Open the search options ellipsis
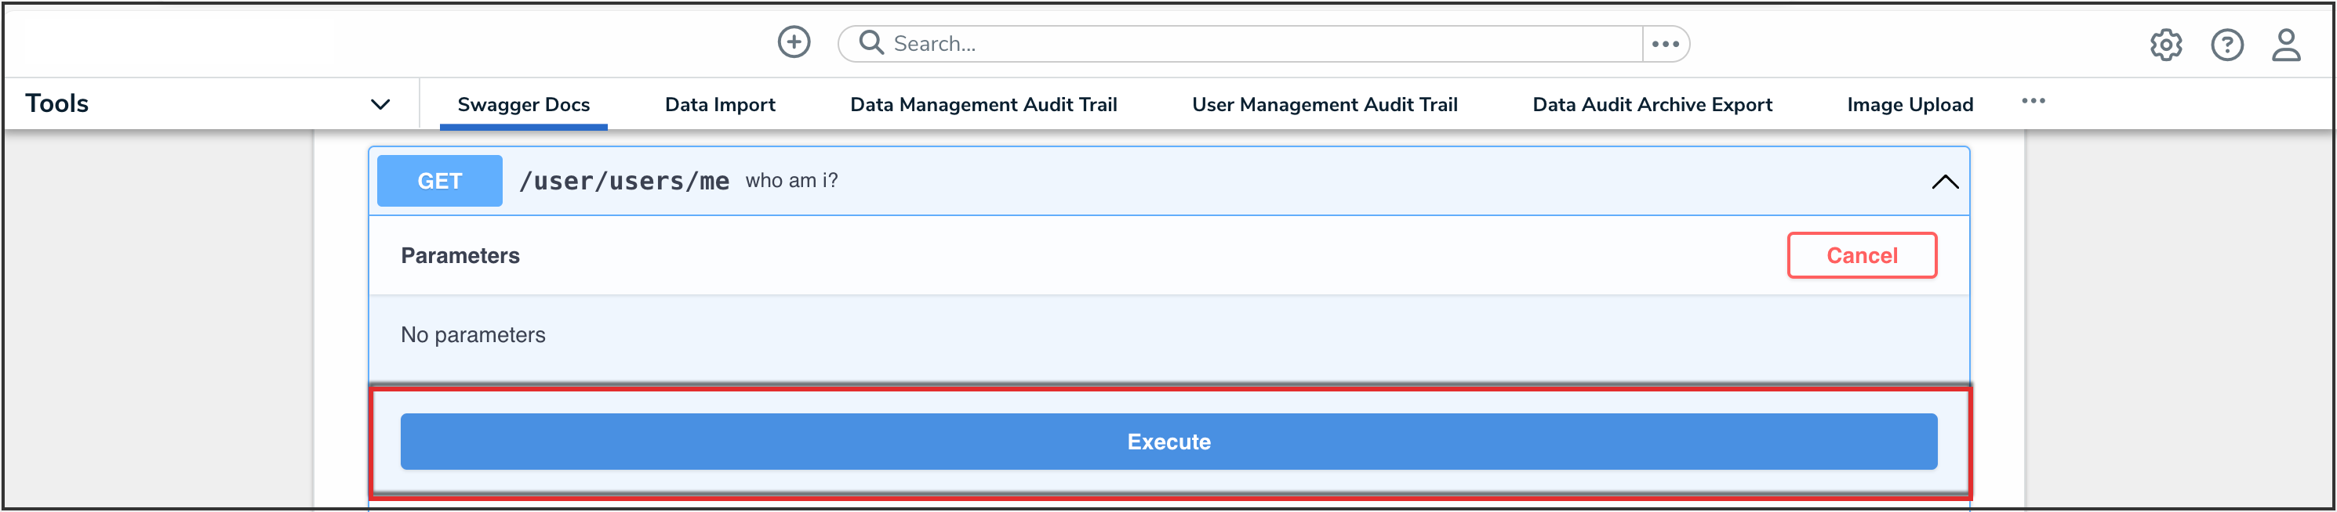Image resolution: width=2337 pixels, height=512 pixels. tap(1666, 44)
